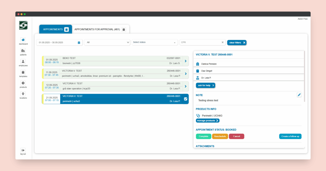Click the doctor icon beside Dr. Leia P.

point(197,78)
